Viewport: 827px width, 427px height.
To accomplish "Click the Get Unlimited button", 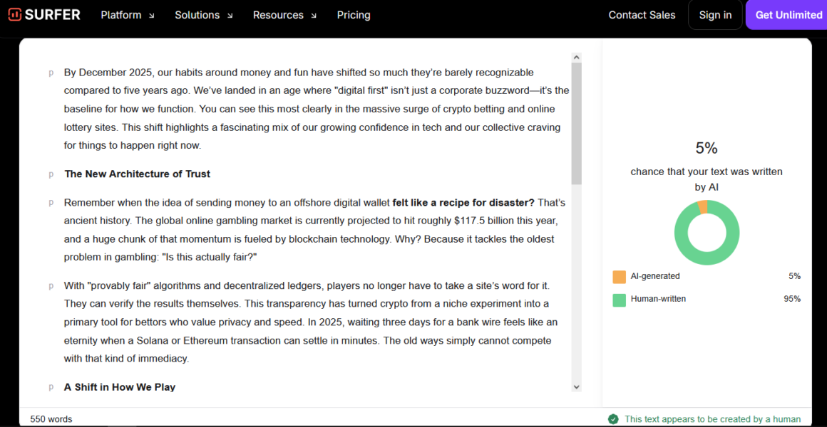I will point(788,15).
